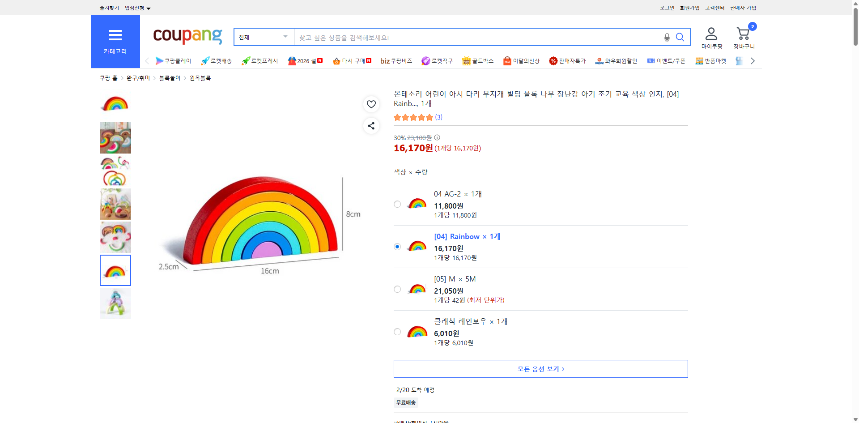859x423 pixels.
Task: Open the 골드박스 navigation menu
Action: pos(478,60)
